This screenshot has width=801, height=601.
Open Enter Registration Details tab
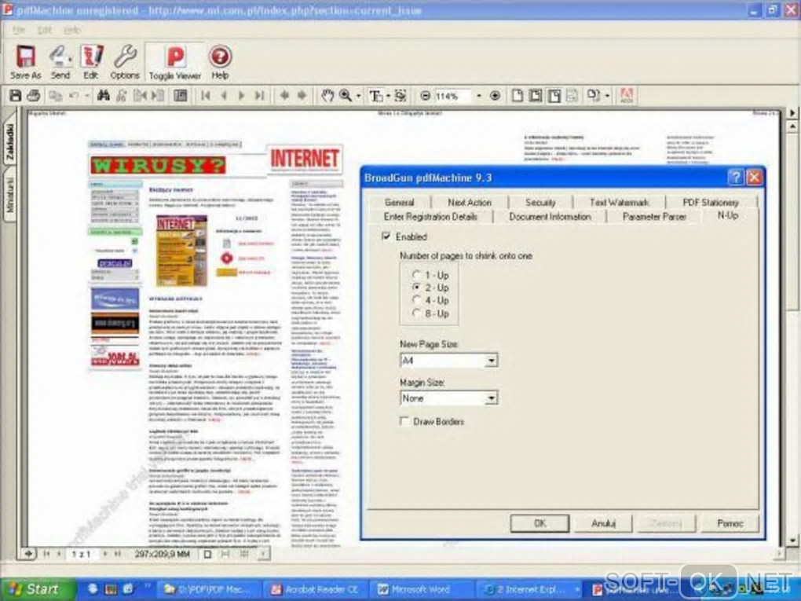point(430,217)
